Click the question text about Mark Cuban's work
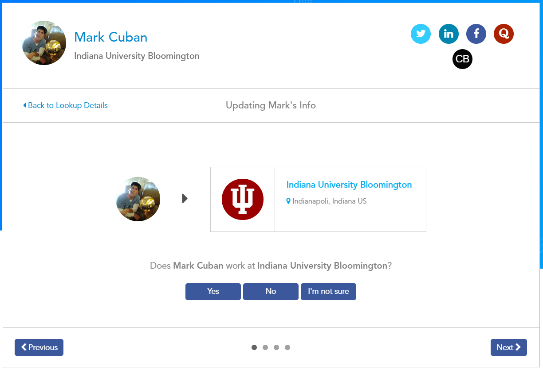This screenshot has width=543, height=370. (271, 266)
